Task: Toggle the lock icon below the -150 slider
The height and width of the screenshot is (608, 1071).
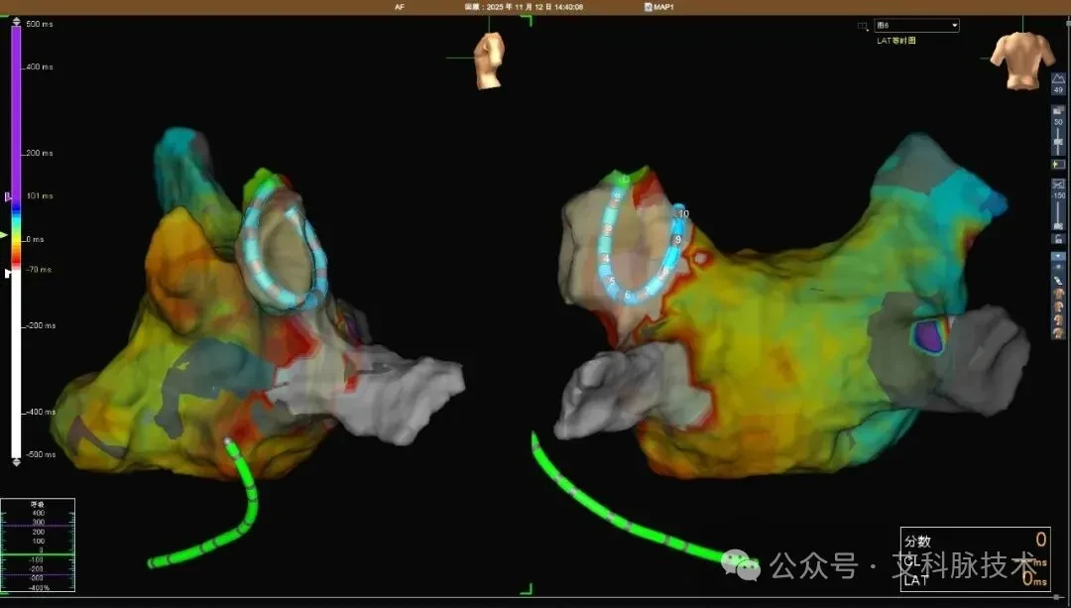Action: coord(1058,238)
